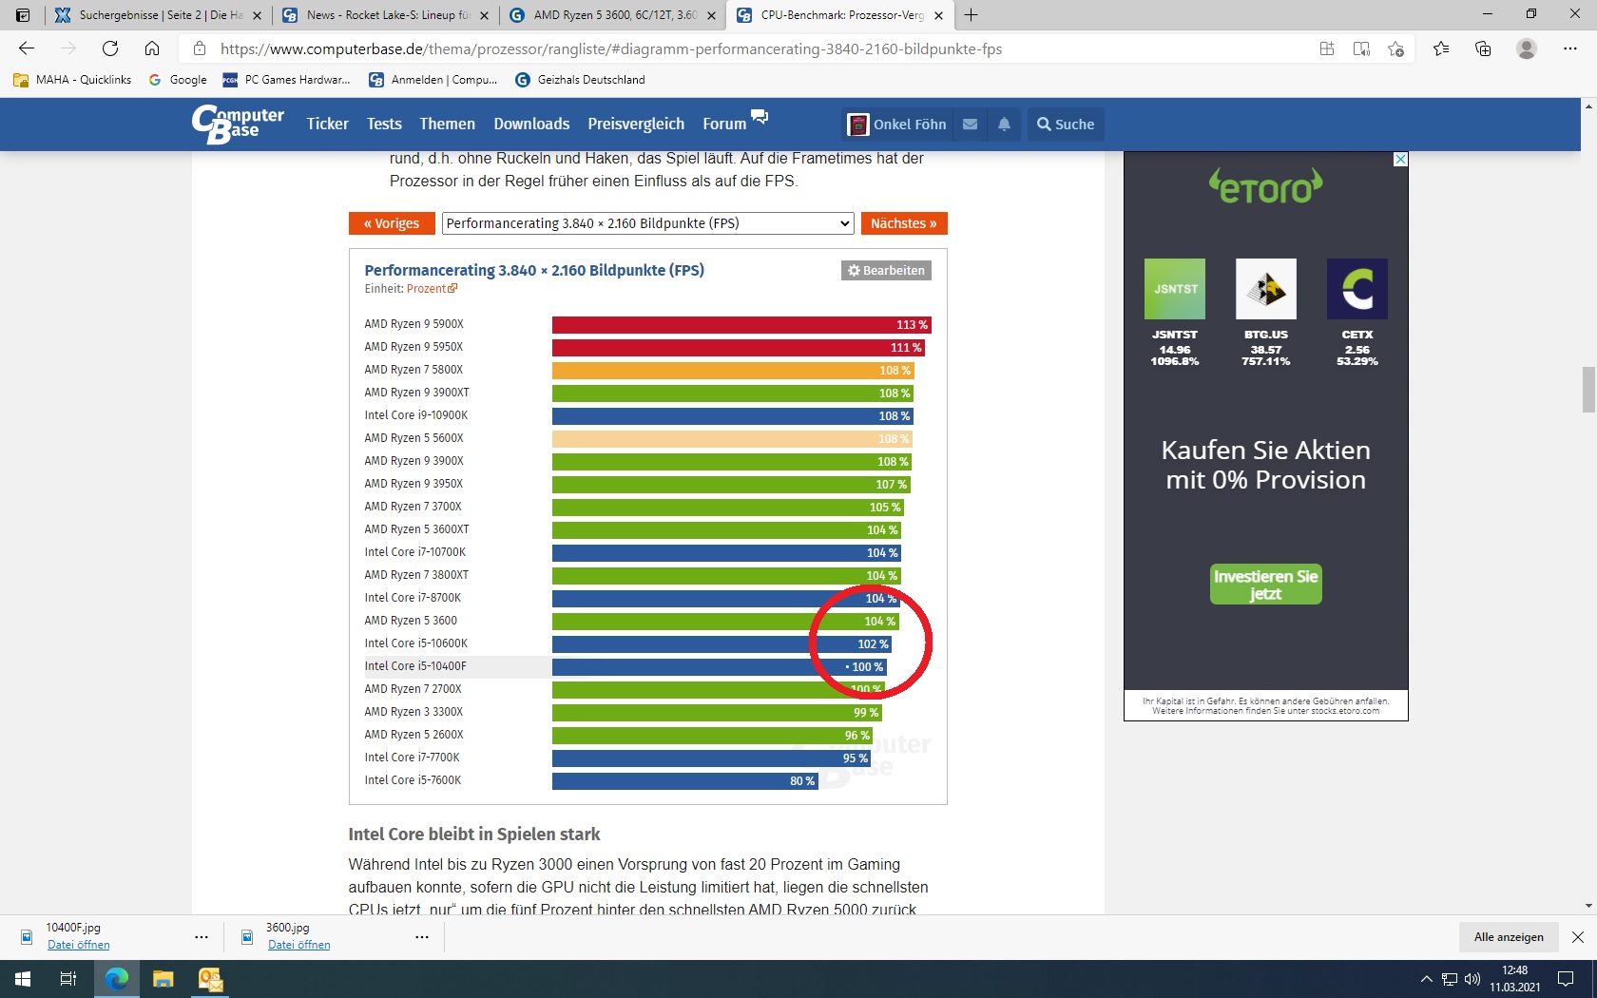1597x998 pixels.
Task: Click the Ryzen 7 5800X orange bar
Action: 733,371
